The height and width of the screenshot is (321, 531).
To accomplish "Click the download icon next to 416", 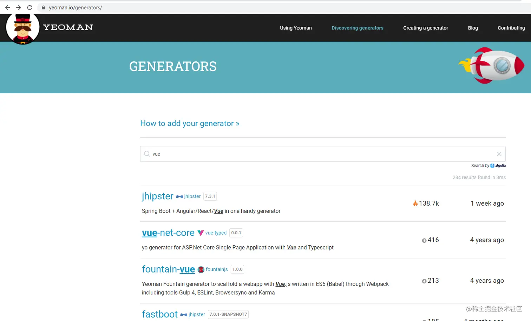I will pyautogui.click(x=424, y=240).
